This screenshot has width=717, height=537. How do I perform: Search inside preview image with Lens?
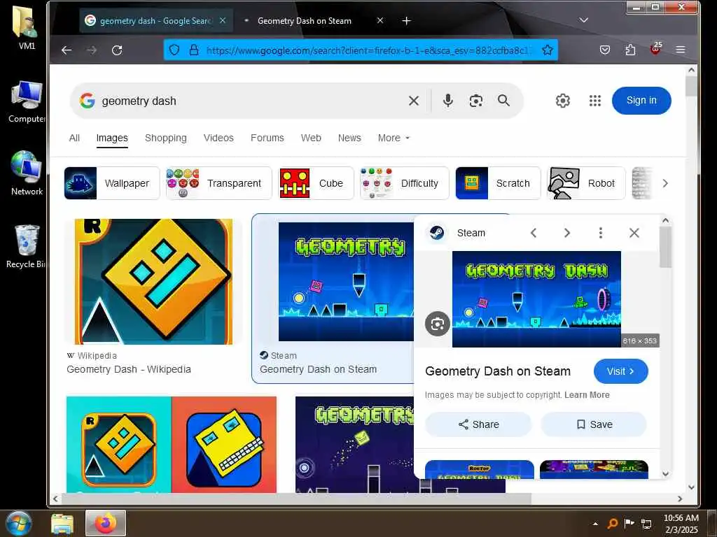[x=438, y=324]
